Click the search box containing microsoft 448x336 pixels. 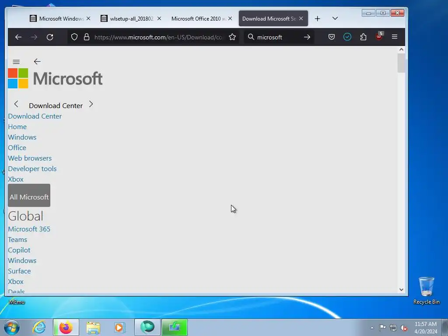tap(279, 37)
